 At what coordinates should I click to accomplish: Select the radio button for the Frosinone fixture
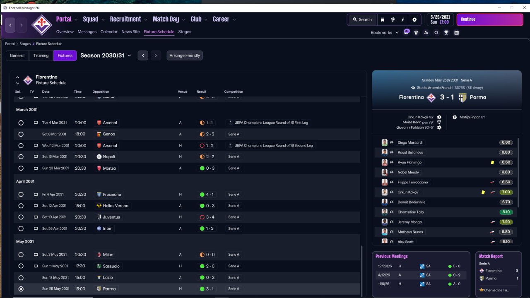click(21, 195)
